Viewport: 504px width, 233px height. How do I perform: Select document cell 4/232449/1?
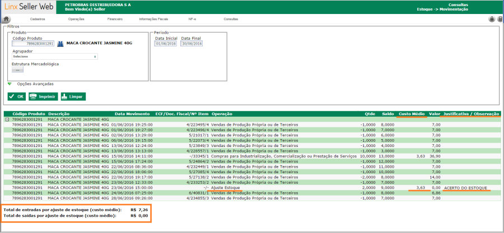coord(197,167)
